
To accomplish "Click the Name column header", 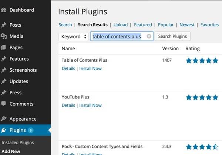I will pos(68,48).
